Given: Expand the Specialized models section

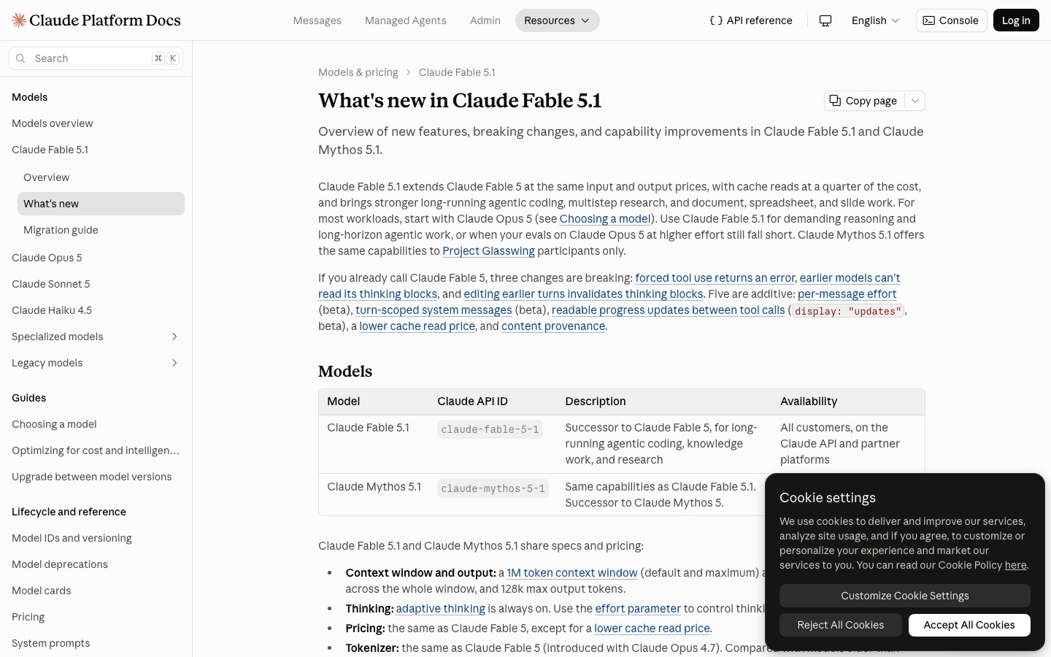Looking at the screenshot, I should [x=174, y=337].
